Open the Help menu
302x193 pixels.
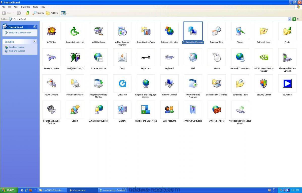point(43,7)
